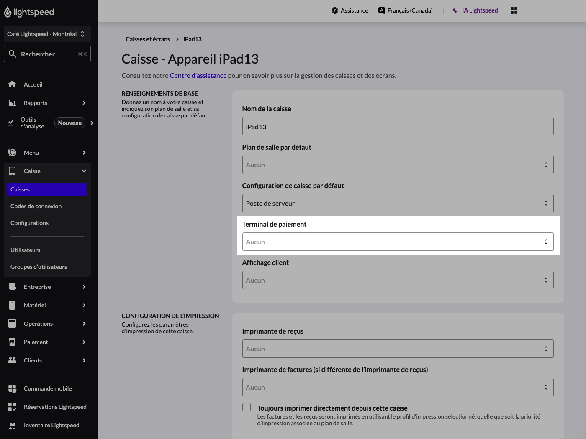Screen dimensions: 586x439
Task: Click the Nom de la caisse field
Action: pos(398,126)
